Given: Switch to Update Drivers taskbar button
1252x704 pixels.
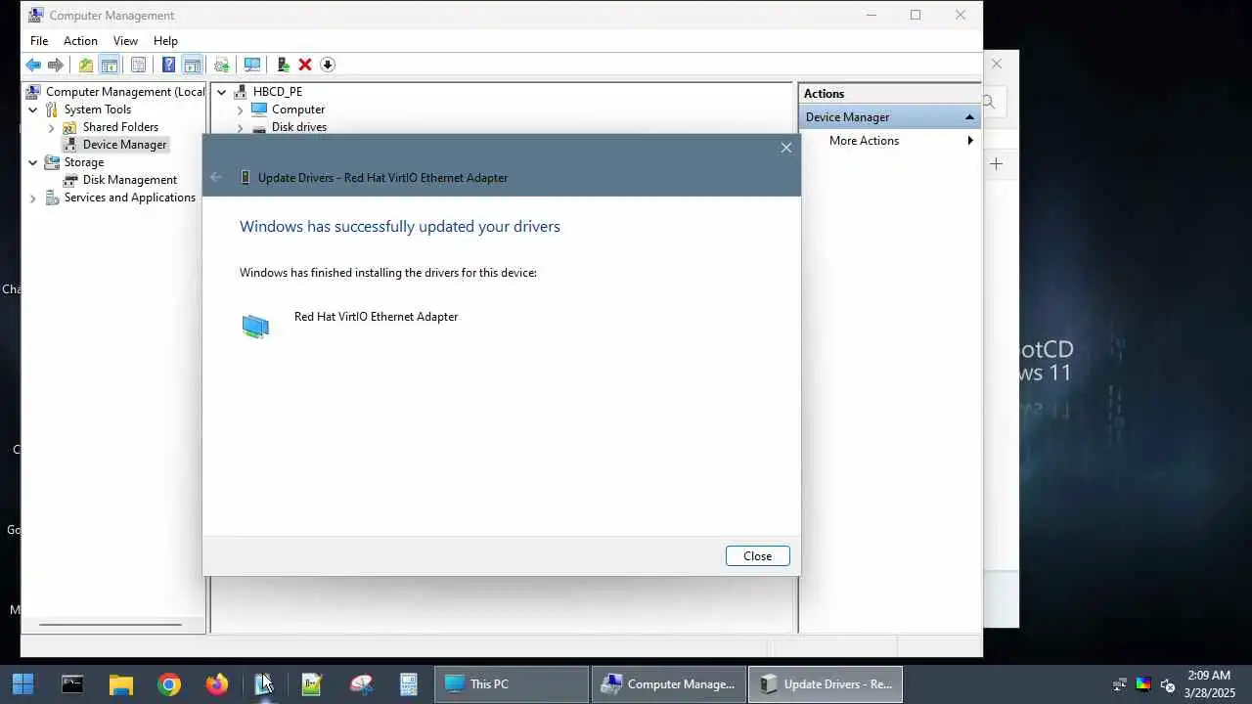Looking at the screenshot, I should point(826,683).
